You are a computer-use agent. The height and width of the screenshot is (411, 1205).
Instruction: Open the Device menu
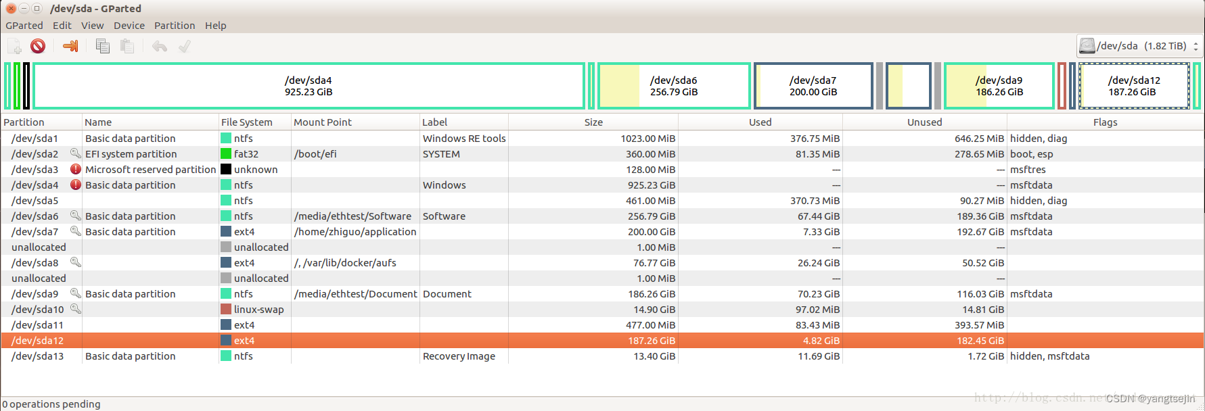(x=129, y=26)
